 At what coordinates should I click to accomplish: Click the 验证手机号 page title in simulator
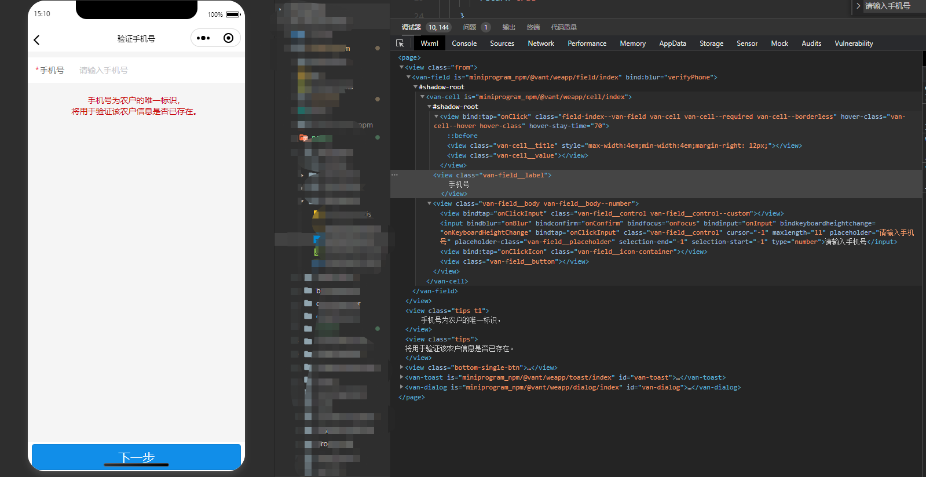coord(136,39)
